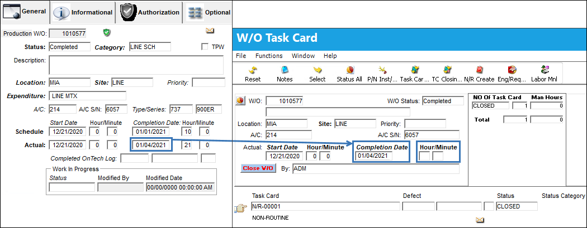Click the Actual Completion Date in General tab
The width and height of the screenshot is (587, 228).
tap(151, 145)
